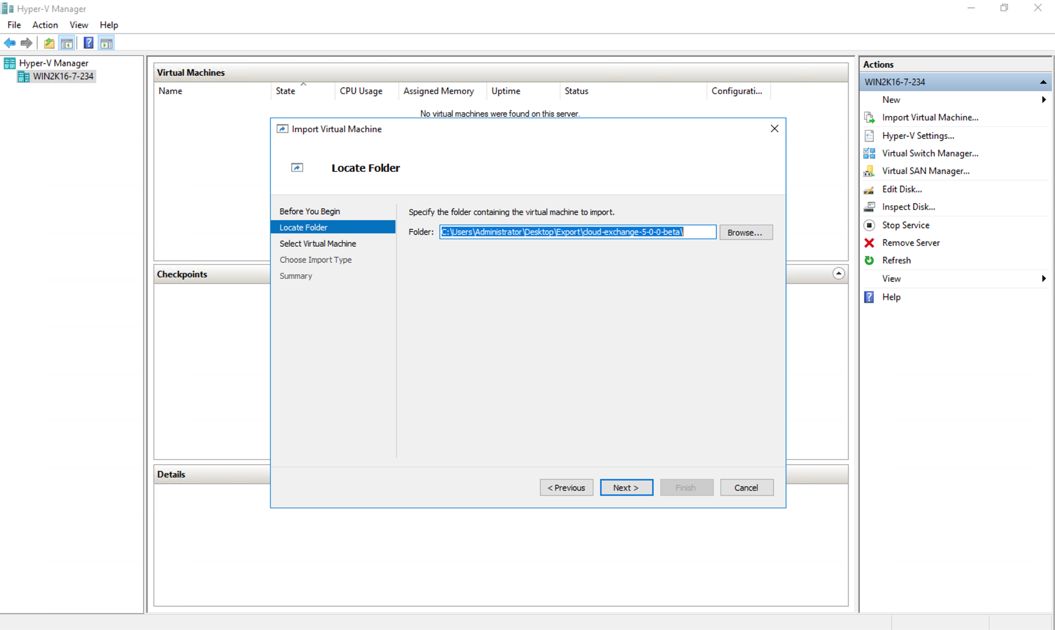Click the Summary wizard step
The height and width of the screenshot is (630, 1055).
point(296,276)
